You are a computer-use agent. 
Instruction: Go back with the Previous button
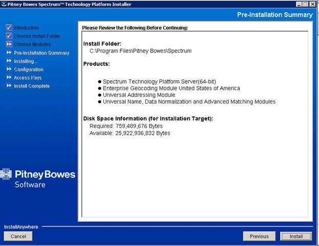259,236
